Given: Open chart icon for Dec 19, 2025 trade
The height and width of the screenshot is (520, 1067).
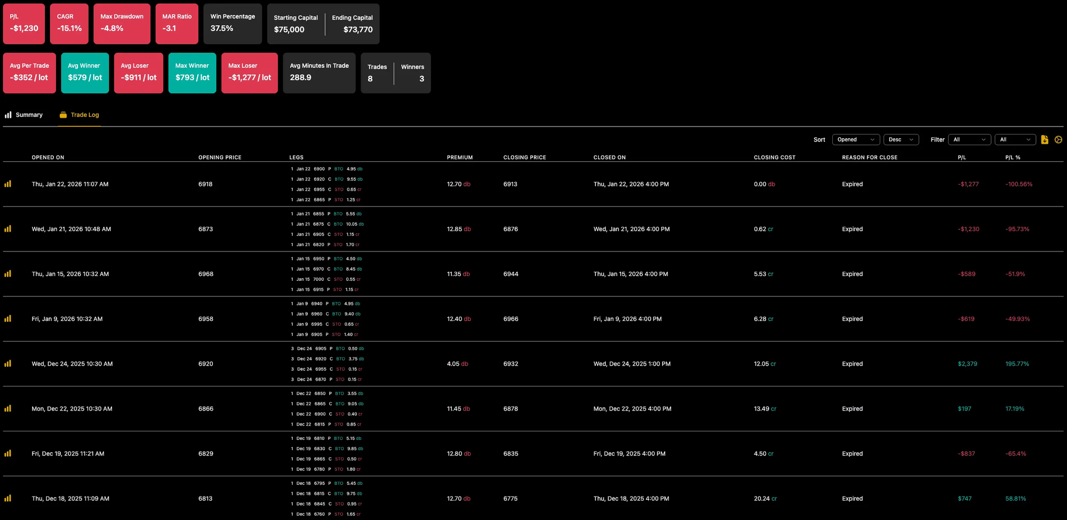Looking at the screenshot, I should (8, 453).
